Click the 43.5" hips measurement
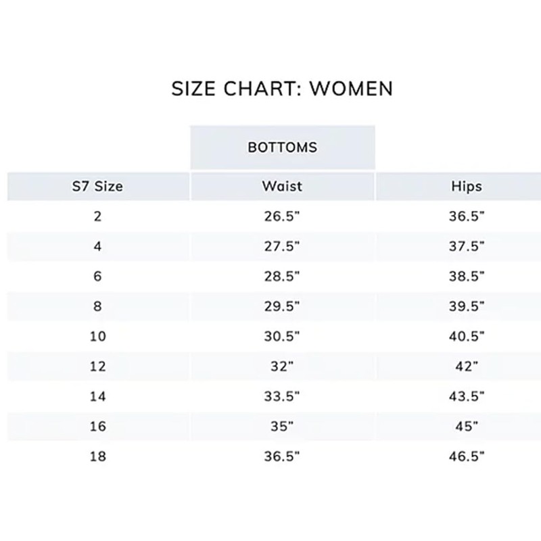541x541 pixels. [467, 396]
